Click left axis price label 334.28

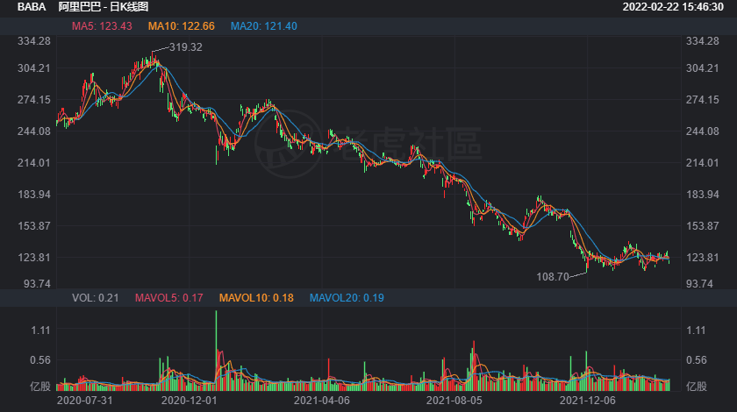34,41
